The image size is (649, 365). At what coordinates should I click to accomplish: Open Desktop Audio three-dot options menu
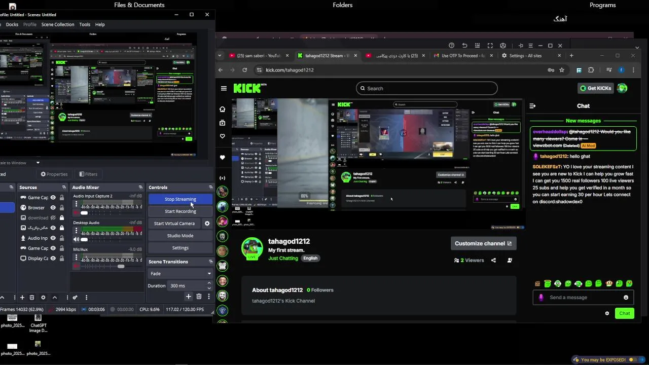click(x=77, y=231)
